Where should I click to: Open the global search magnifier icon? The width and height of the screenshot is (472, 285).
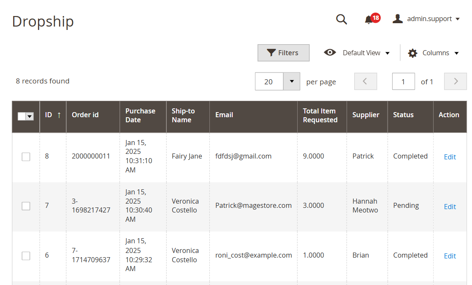click(342, 19)
